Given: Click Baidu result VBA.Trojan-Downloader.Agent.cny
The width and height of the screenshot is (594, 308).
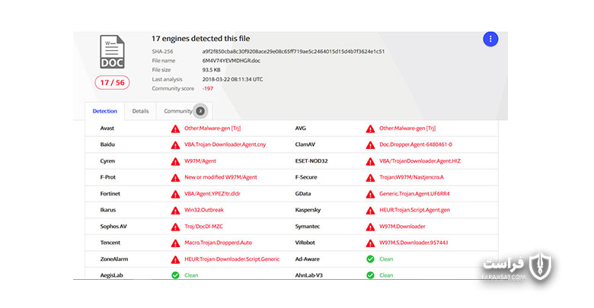Looking at the screenshot, I should (225, 144).
